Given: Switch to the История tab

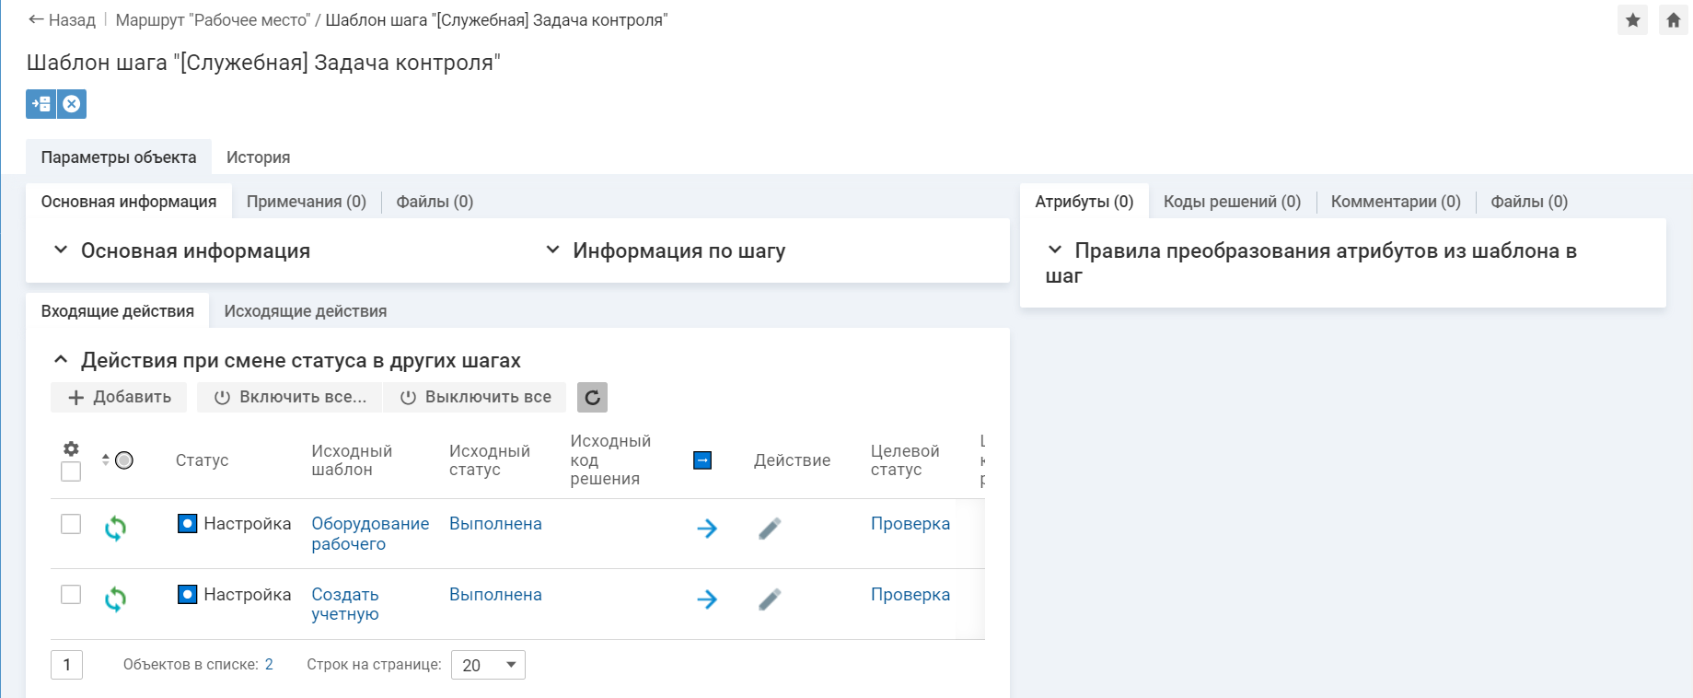Looking at the screenshot, I should click(x=258, y=157).
